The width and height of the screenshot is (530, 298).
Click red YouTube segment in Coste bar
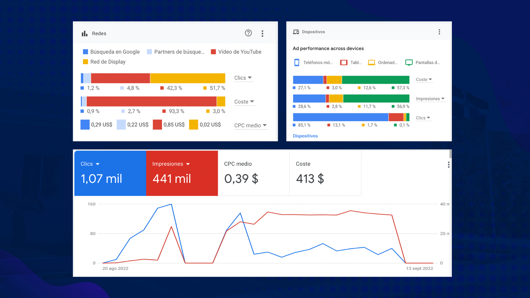click(x=152, y=101)
